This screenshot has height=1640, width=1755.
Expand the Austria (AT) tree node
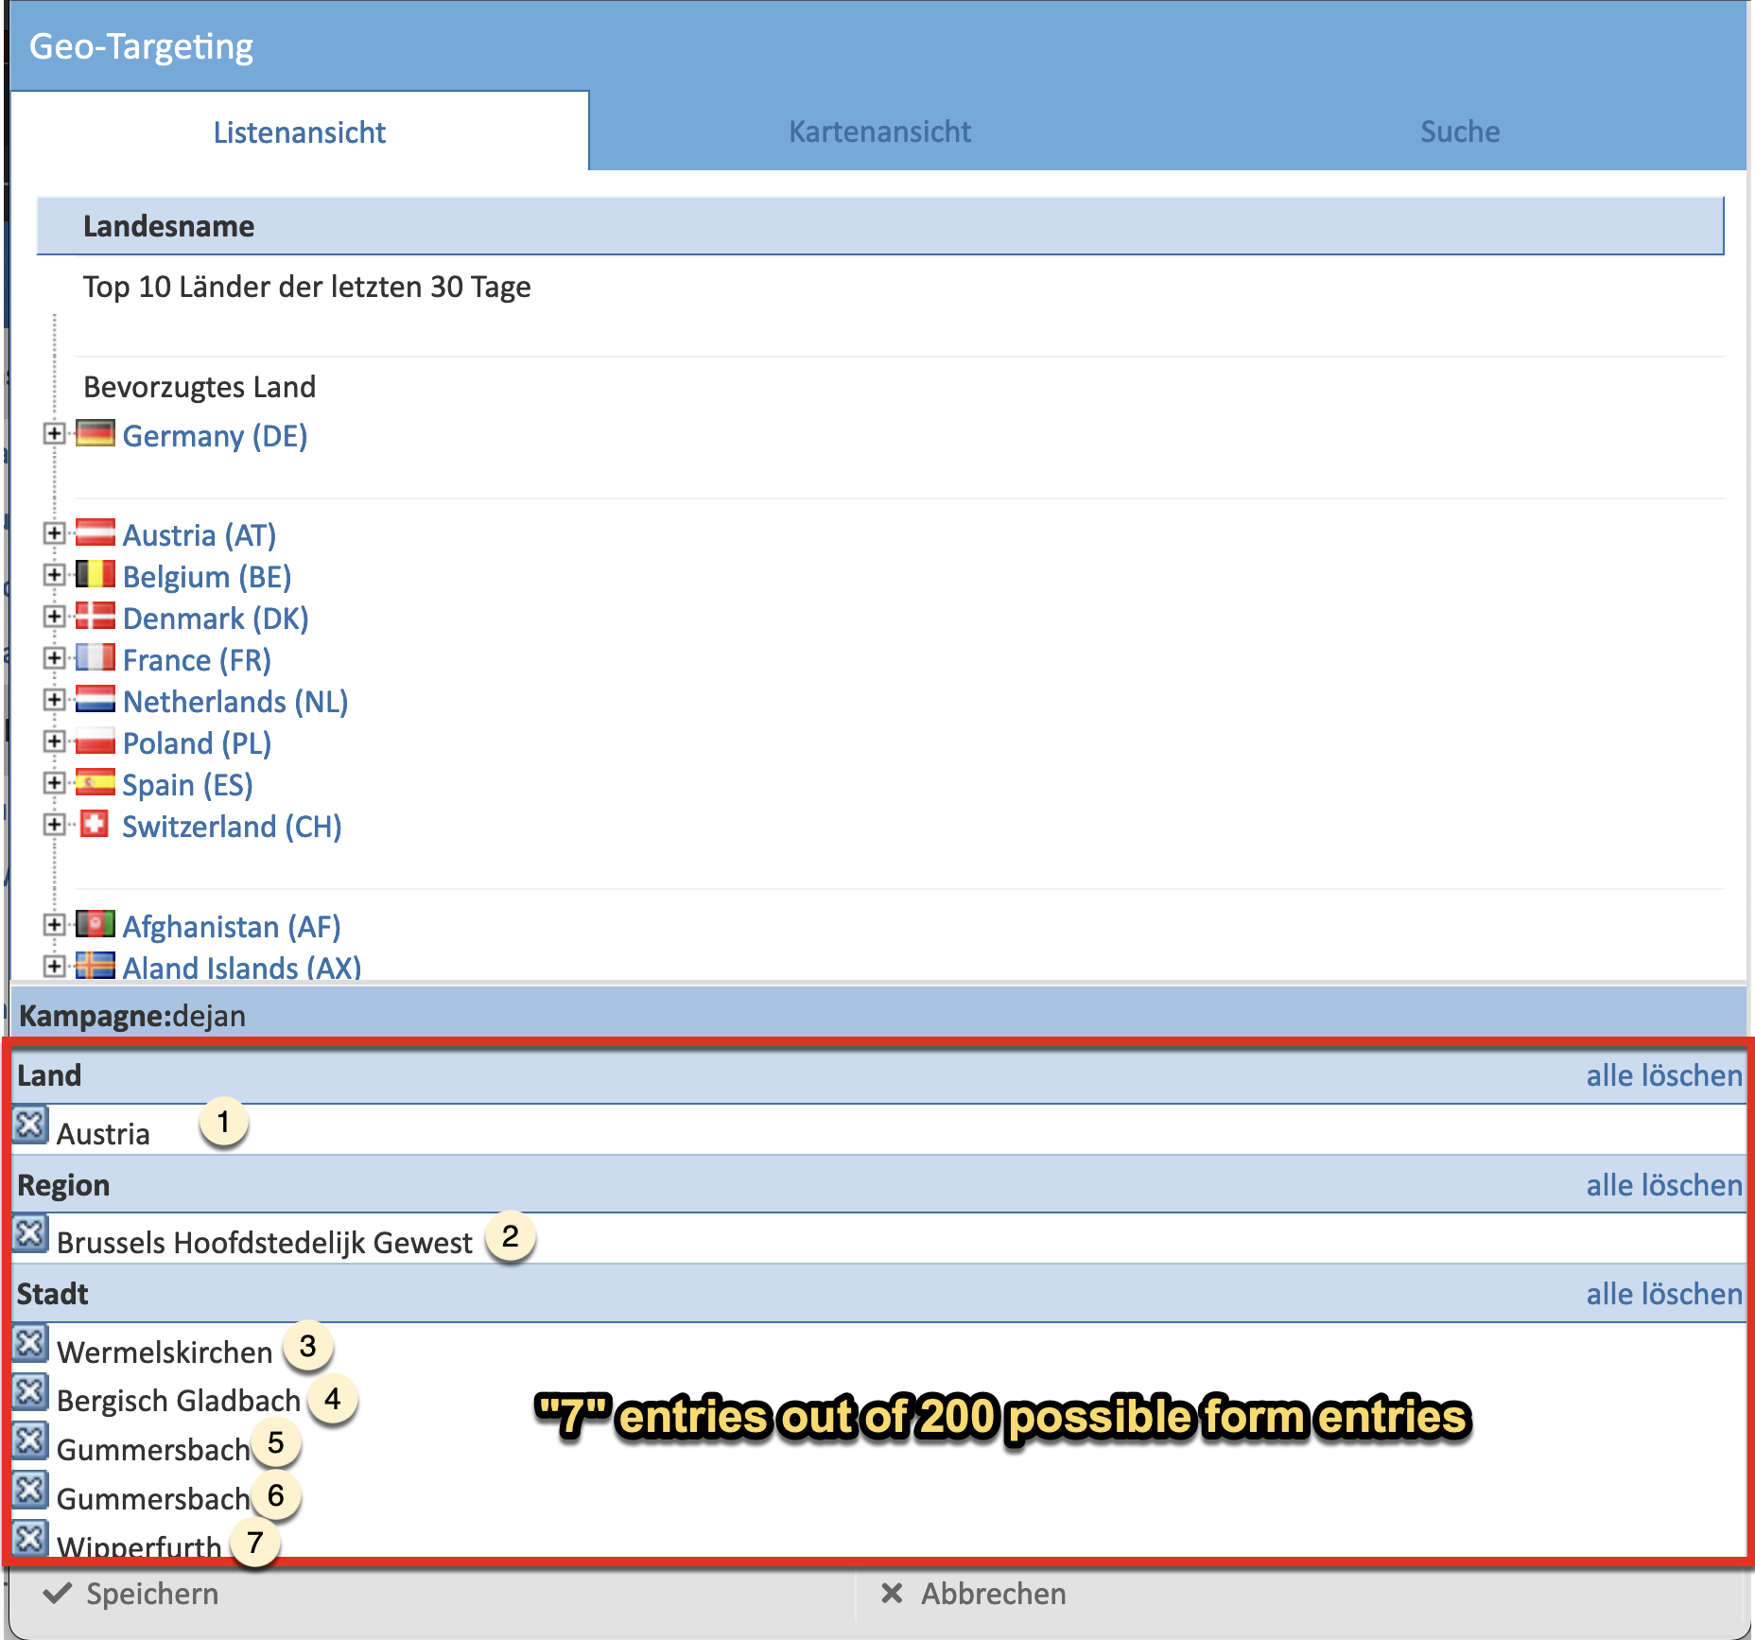point(54,533)
